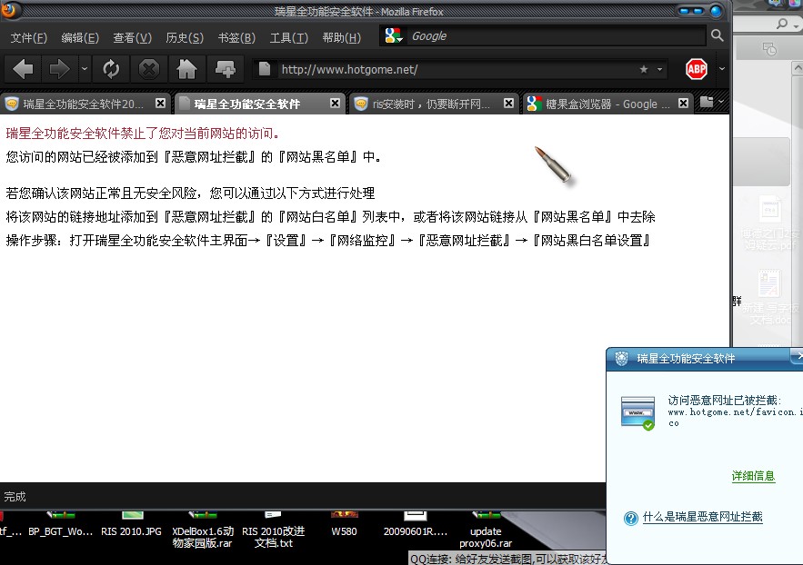The image size is (803, 565).
Task: Choose a search engine via the Google icon
Action: click(x=393, y=35)
